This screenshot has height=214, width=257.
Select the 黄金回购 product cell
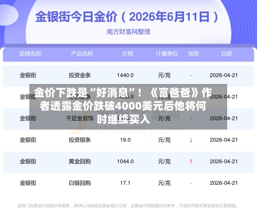click(80, 161)
